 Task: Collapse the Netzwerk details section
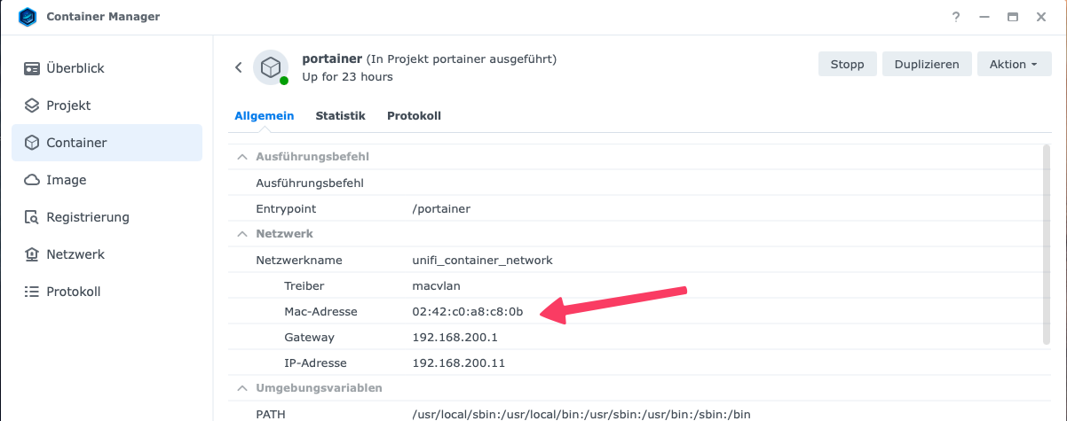click(241, 234)
